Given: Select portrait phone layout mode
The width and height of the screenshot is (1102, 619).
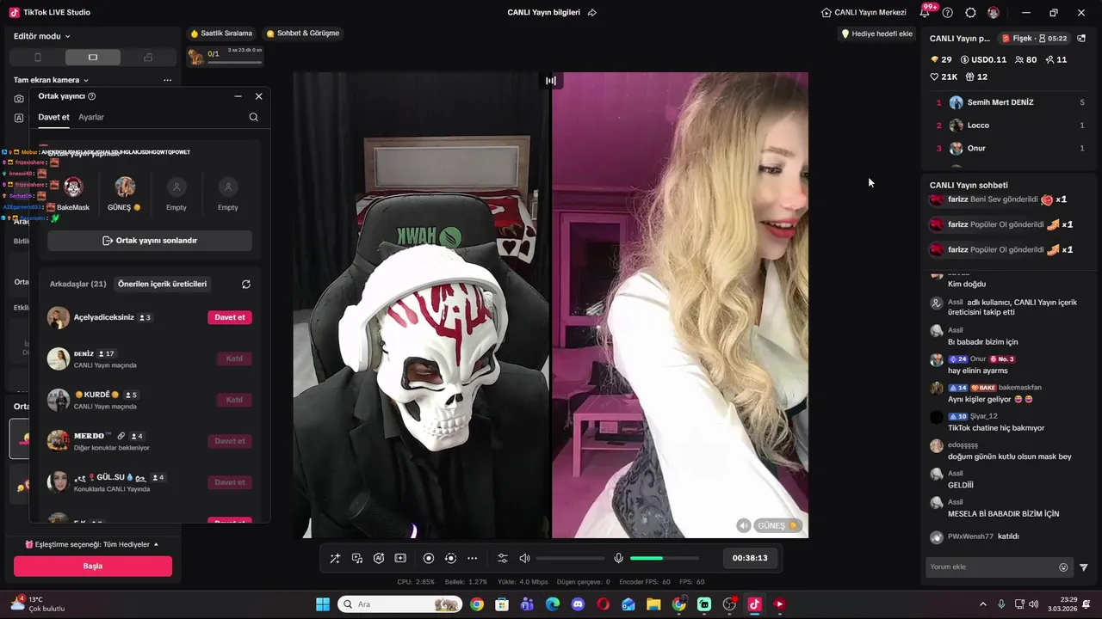Looking at the screenshot, I should (x=37, y=58).
